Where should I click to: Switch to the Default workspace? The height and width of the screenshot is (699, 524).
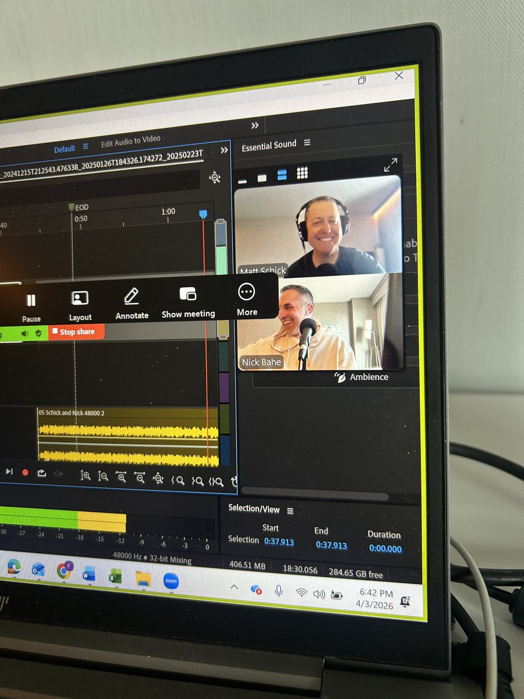pyautogui.click(x=65, y=149)
